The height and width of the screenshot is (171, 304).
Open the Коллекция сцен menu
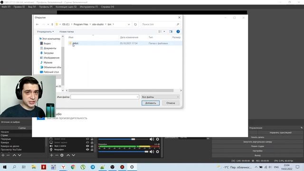pos(66,7)
